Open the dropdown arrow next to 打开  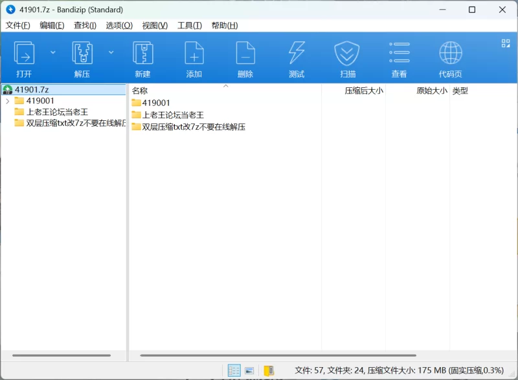point(53,52)
